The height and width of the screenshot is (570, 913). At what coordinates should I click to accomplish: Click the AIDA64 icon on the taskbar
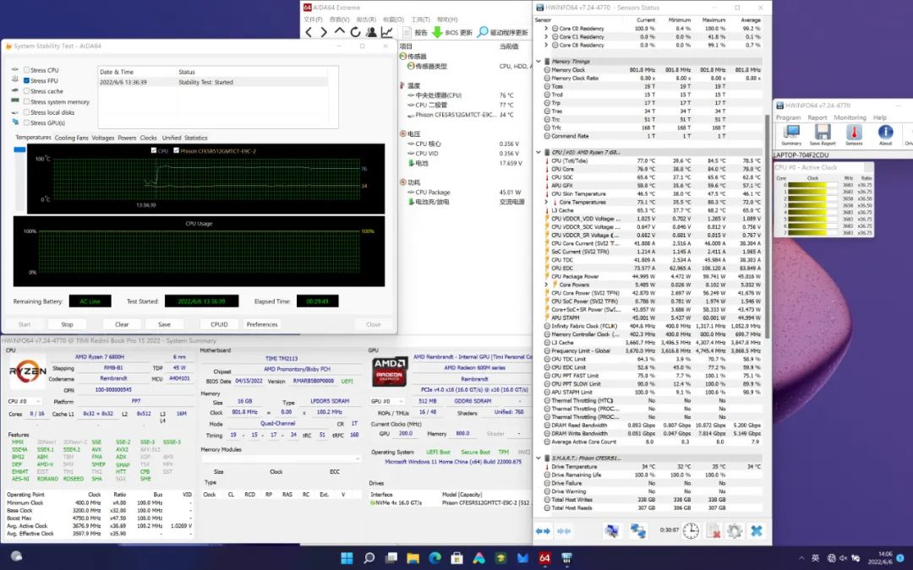click(x=544, y=557)
